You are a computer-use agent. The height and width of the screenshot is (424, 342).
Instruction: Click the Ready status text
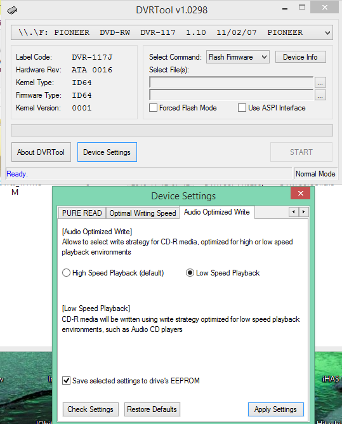click(x=16, y=174)
